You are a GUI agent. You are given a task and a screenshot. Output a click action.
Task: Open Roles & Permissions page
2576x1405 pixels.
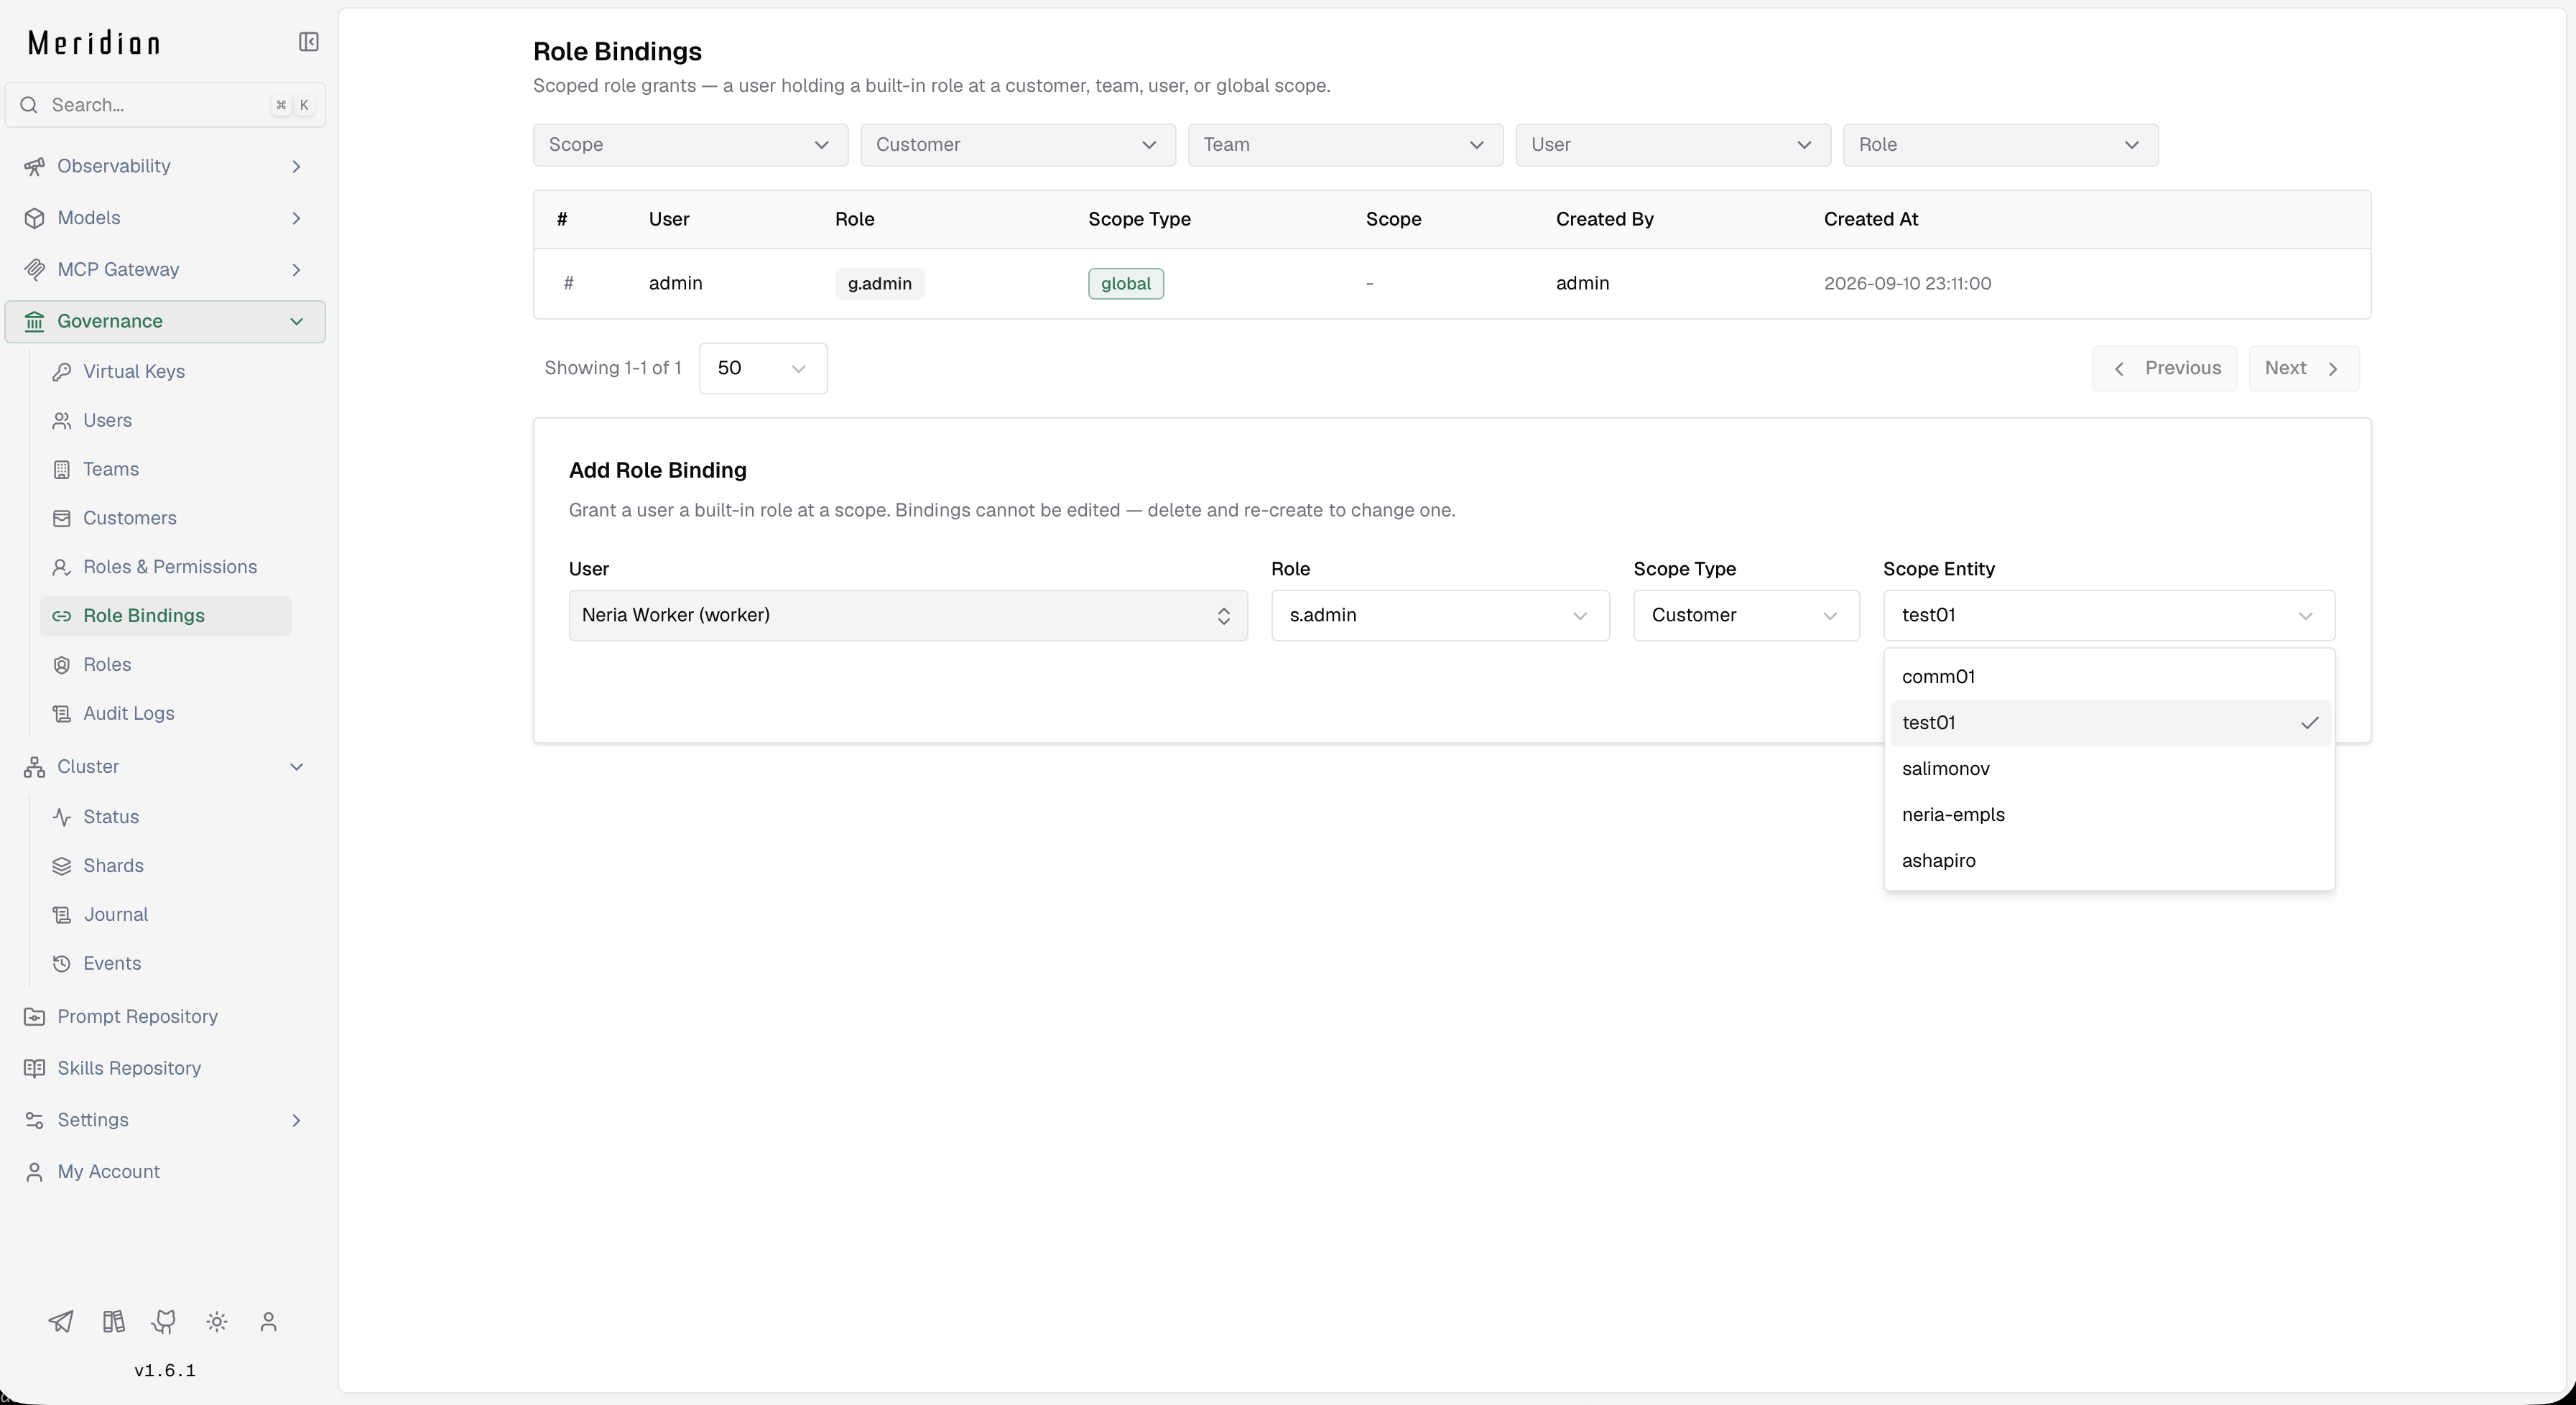(166, 567)
